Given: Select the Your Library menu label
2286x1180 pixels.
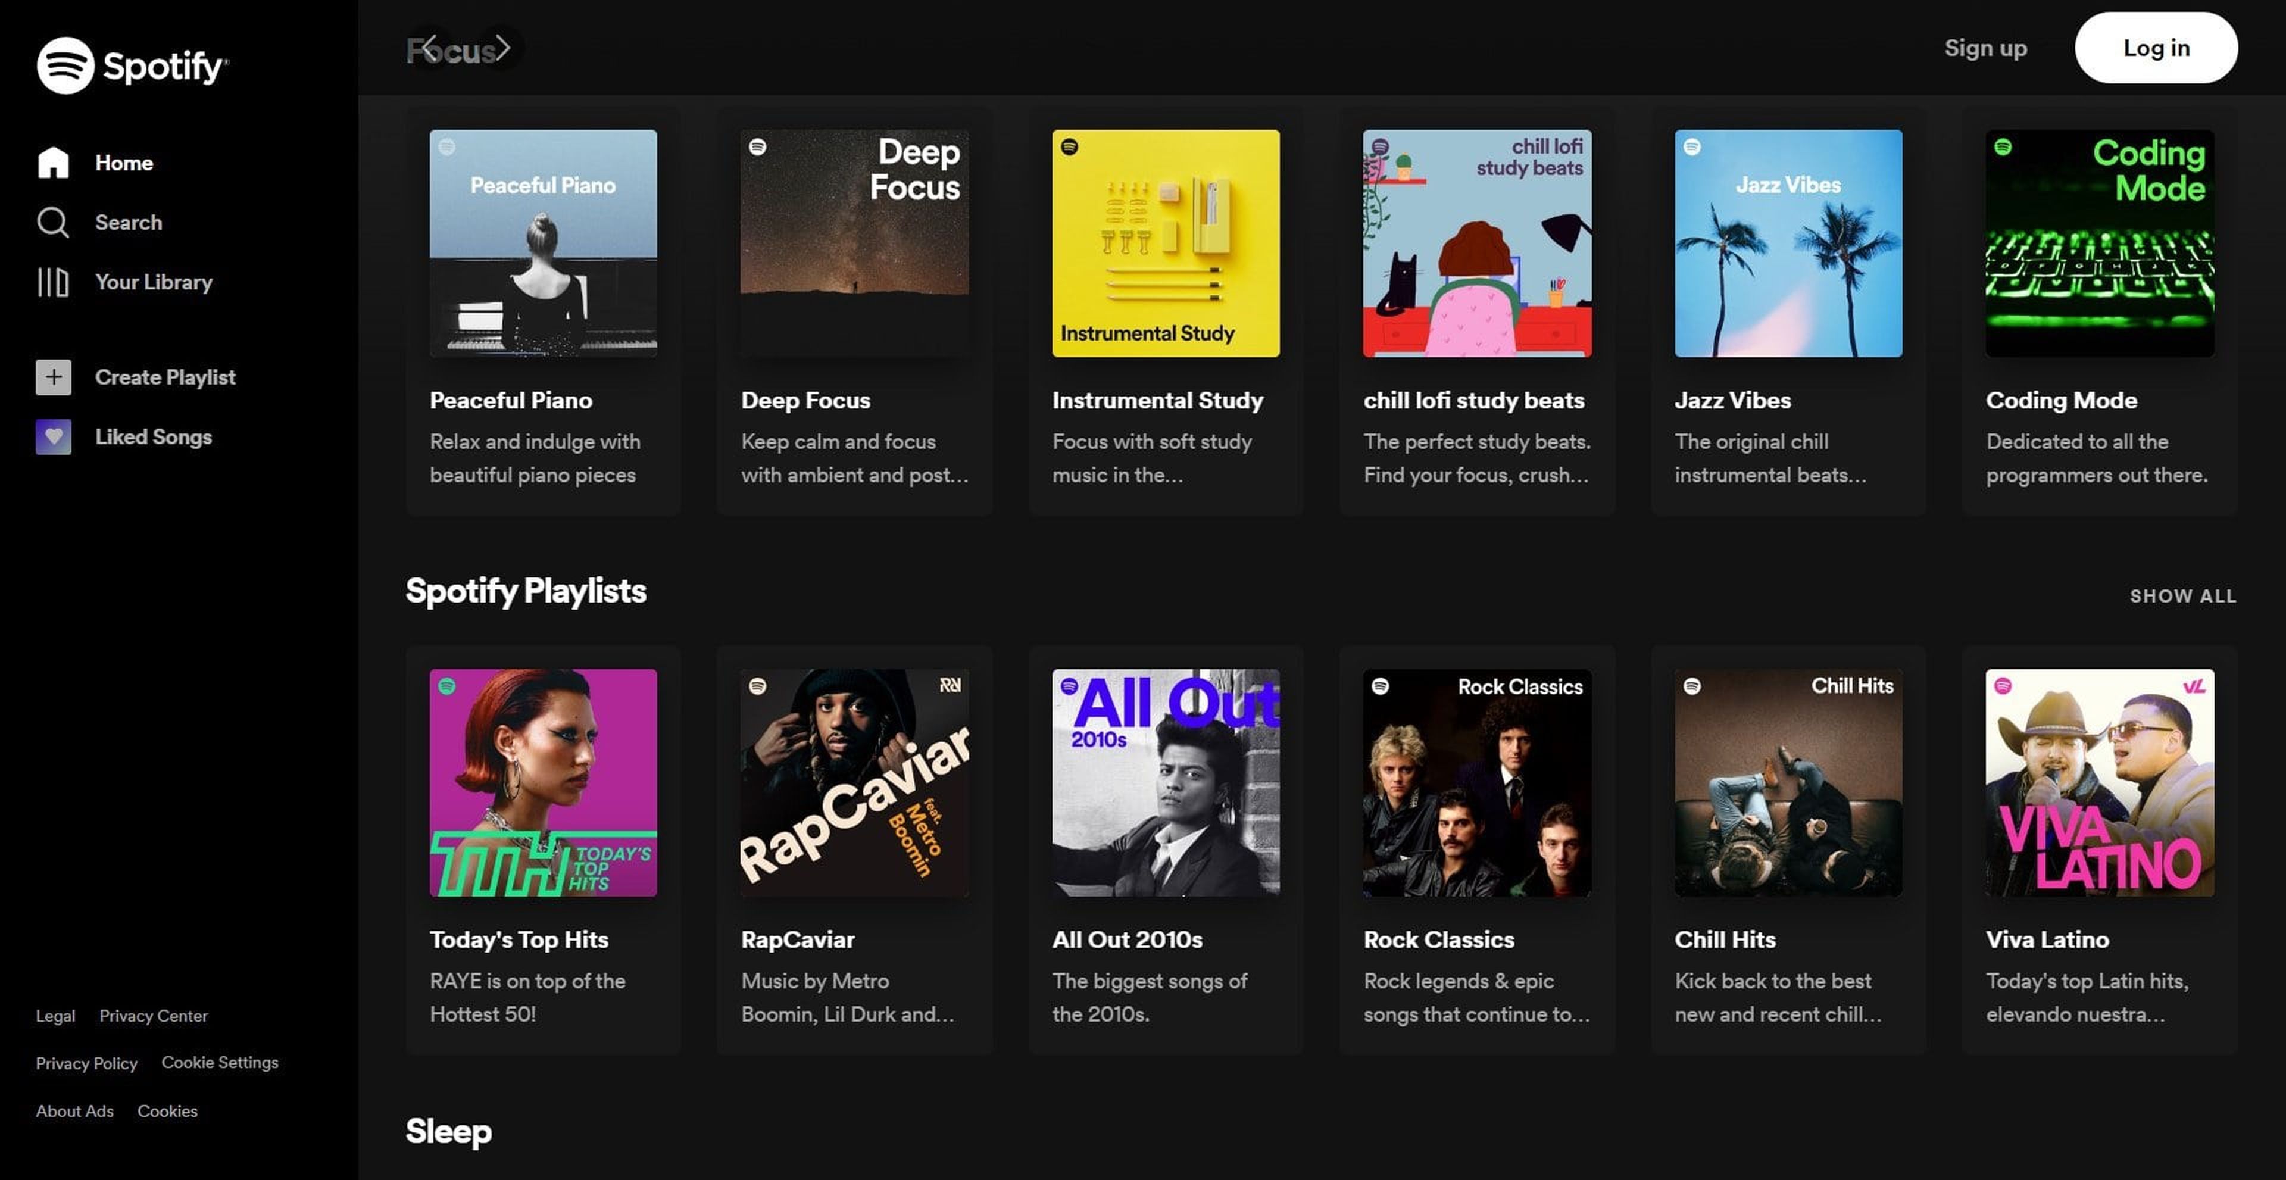Looking at the screenshot, I should coord(154,282).
